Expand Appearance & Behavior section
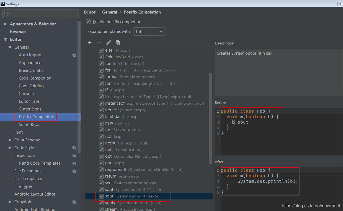Image resolution: width=343 pixels, height=211 pixels. click(x=6, y=24)
